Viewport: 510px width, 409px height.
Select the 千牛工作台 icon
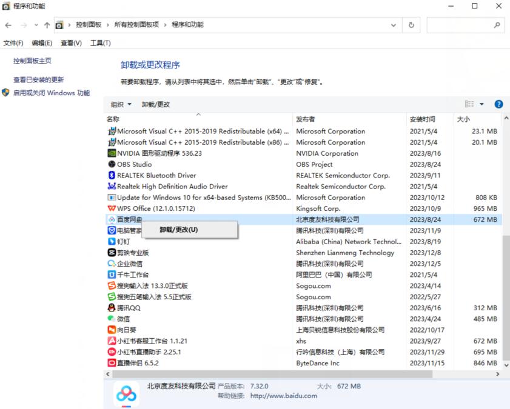(x=112, y=275)
